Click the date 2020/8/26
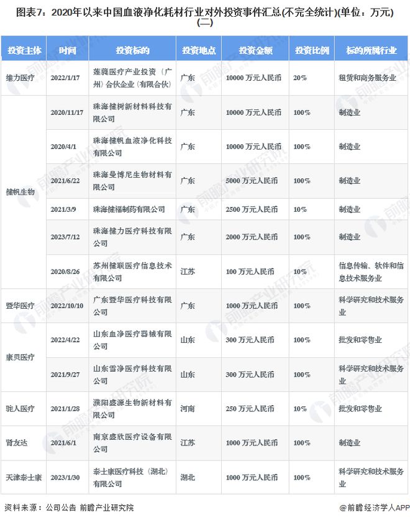This screenshot has width=410, height=520. 65,271
